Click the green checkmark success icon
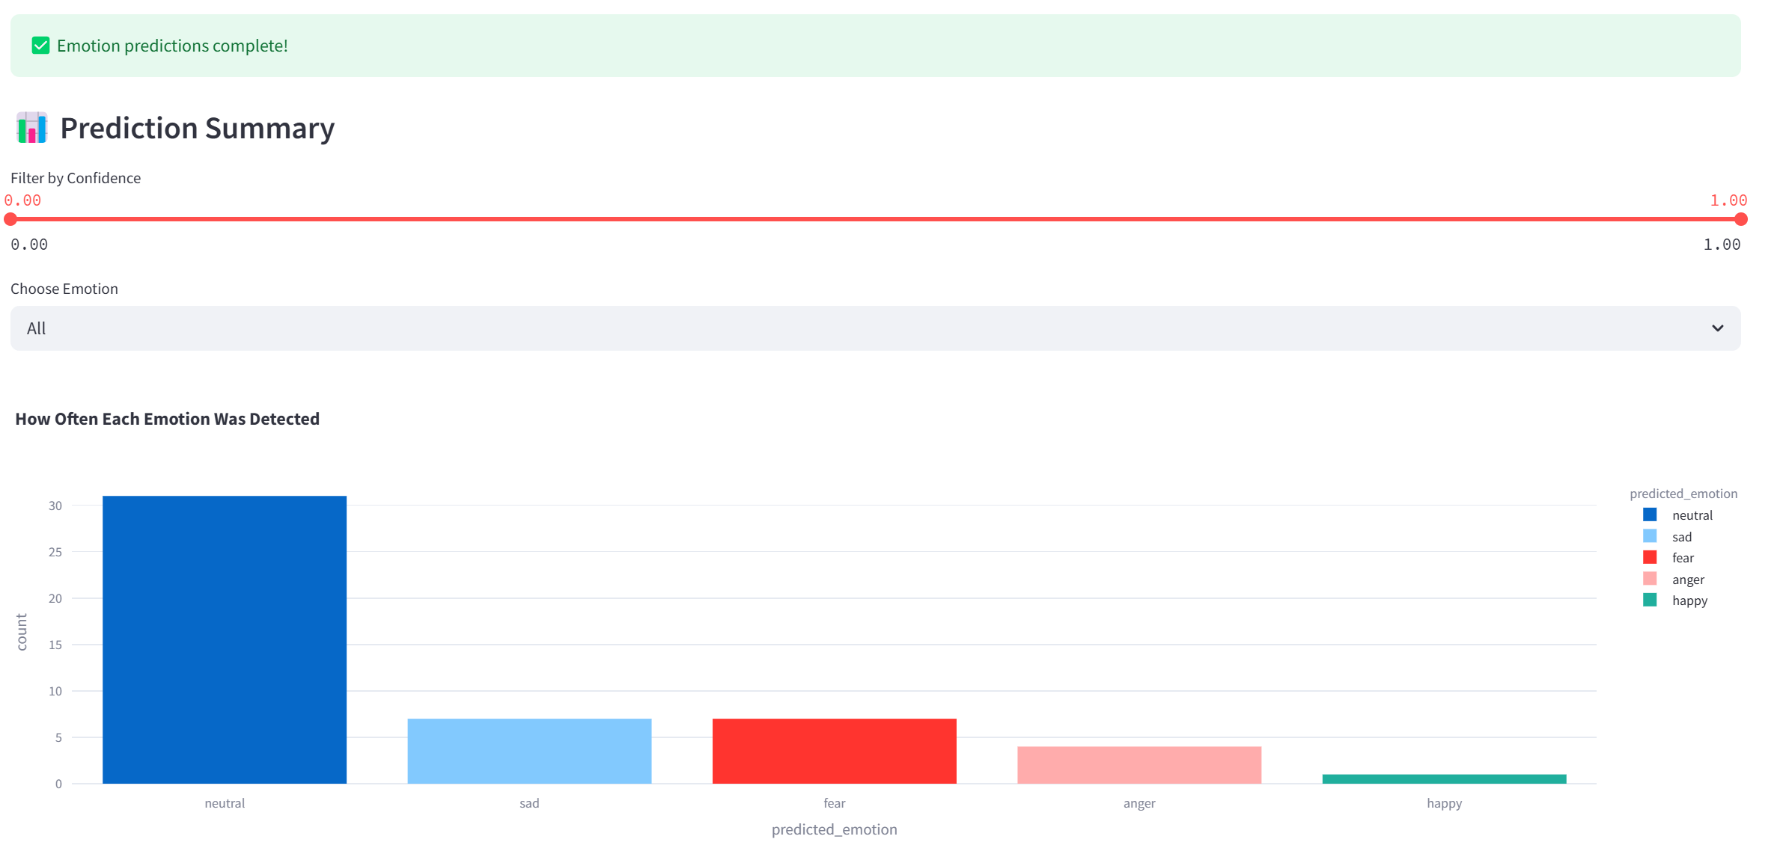This screenshot has width=1786, height=854. coord(40,46)
